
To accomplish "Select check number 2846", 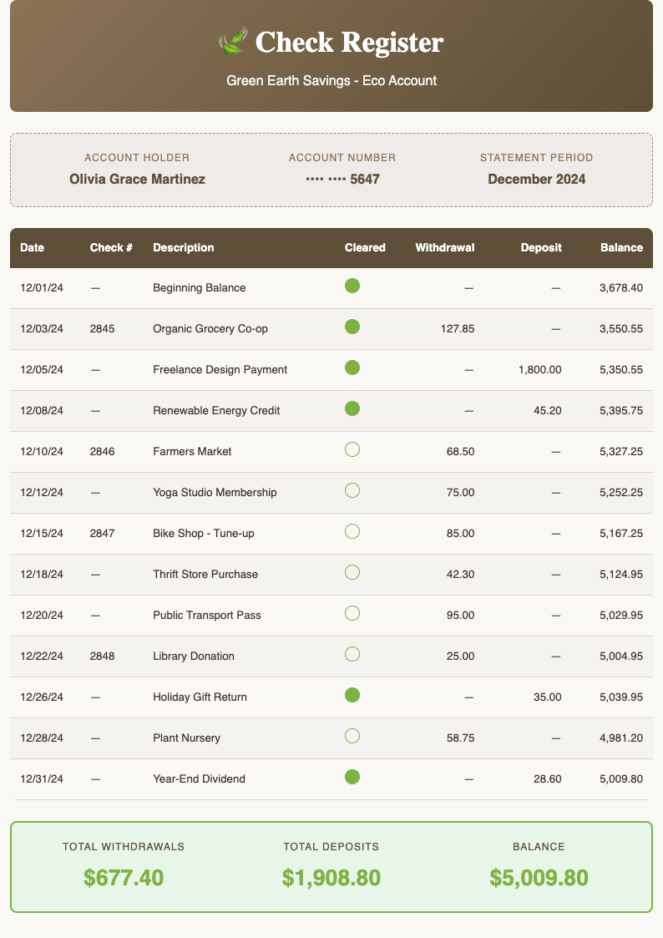I will pos(102,452).
